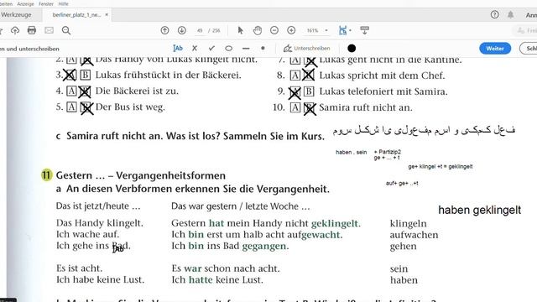The width and height of the screenshot is (537, 302).
Task: Click the heading 'Gestern … – Vergangenheitsformen'
Action: [141, 175]
